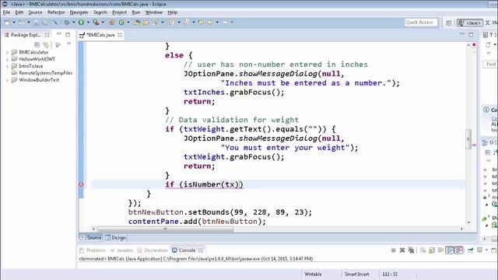Image resolution: width=498 pixels, height=280 pixels.
Task: Open the Help menu
Action: [173, 12]
